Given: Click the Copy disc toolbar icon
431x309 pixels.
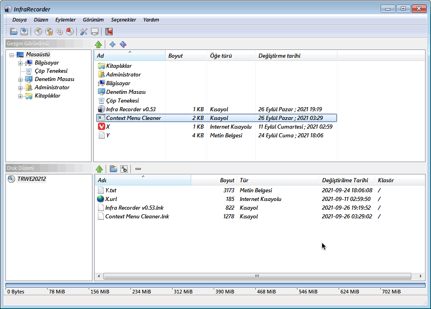Looking at the screenshot, I should (x=59, y=32).
